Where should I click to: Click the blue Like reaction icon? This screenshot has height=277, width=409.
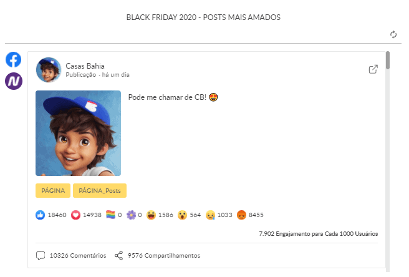[41, 215]
